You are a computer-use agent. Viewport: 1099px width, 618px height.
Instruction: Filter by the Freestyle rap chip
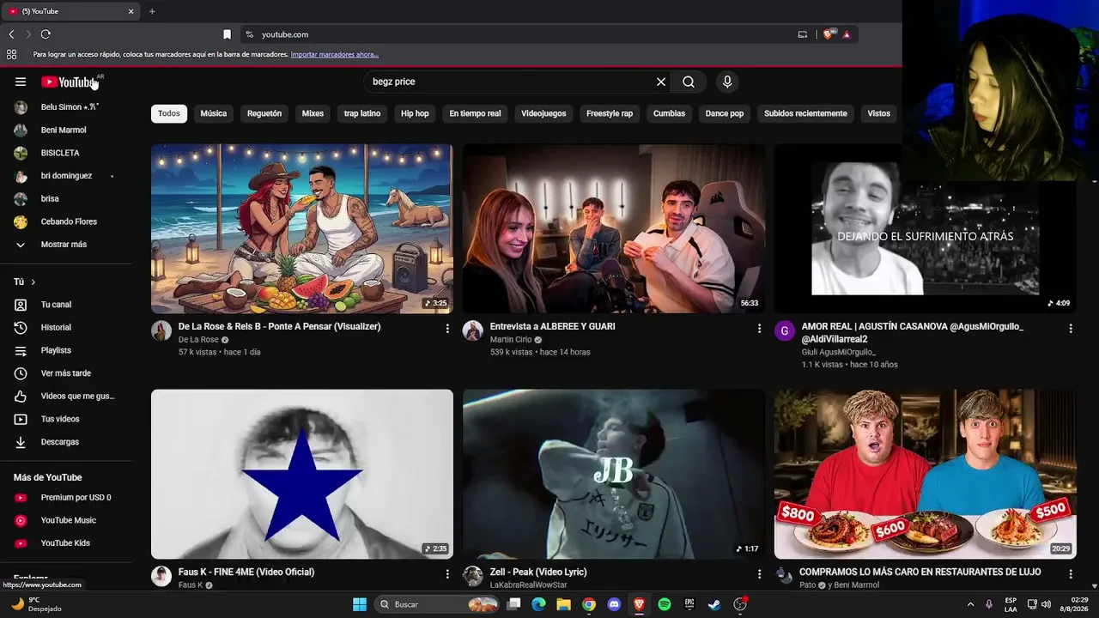(x=610, y=113)
